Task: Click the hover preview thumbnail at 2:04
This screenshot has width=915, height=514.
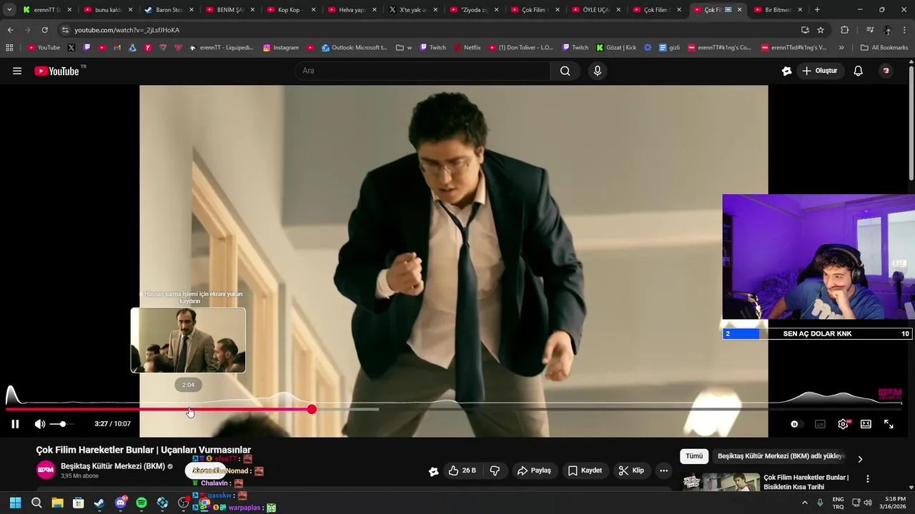Action: click(x=188, y=341)
